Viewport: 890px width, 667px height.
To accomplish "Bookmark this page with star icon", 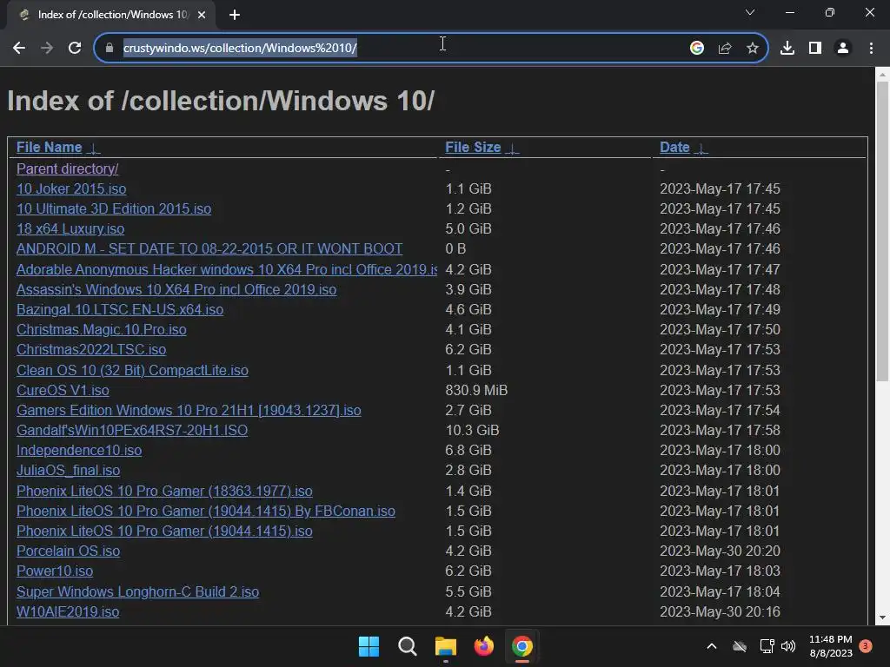I will [753, 48].
